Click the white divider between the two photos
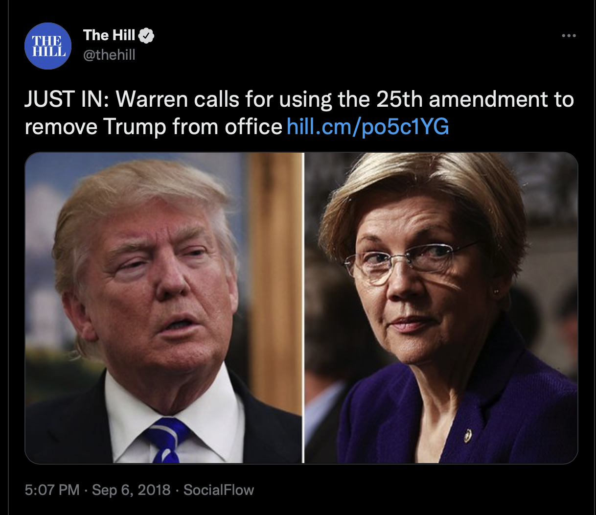 (x=303, y=307)
